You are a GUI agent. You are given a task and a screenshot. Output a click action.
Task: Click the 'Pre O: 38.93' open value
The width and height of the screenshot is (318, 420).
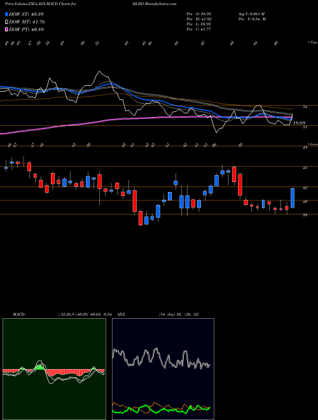click(199, 13)
